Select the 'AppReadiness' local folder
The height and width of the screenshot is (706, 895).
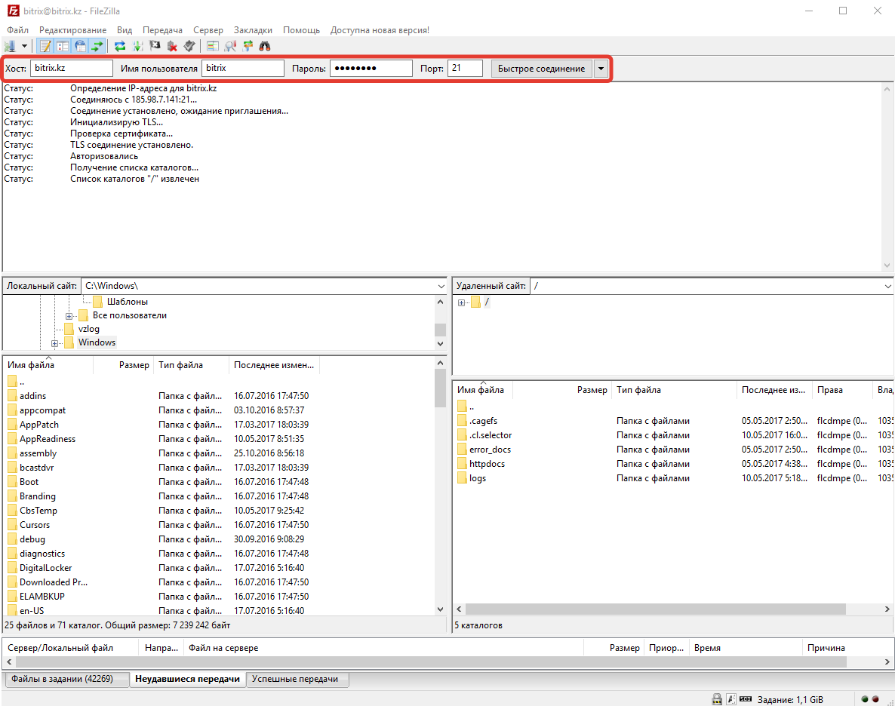tap(48, 439)
